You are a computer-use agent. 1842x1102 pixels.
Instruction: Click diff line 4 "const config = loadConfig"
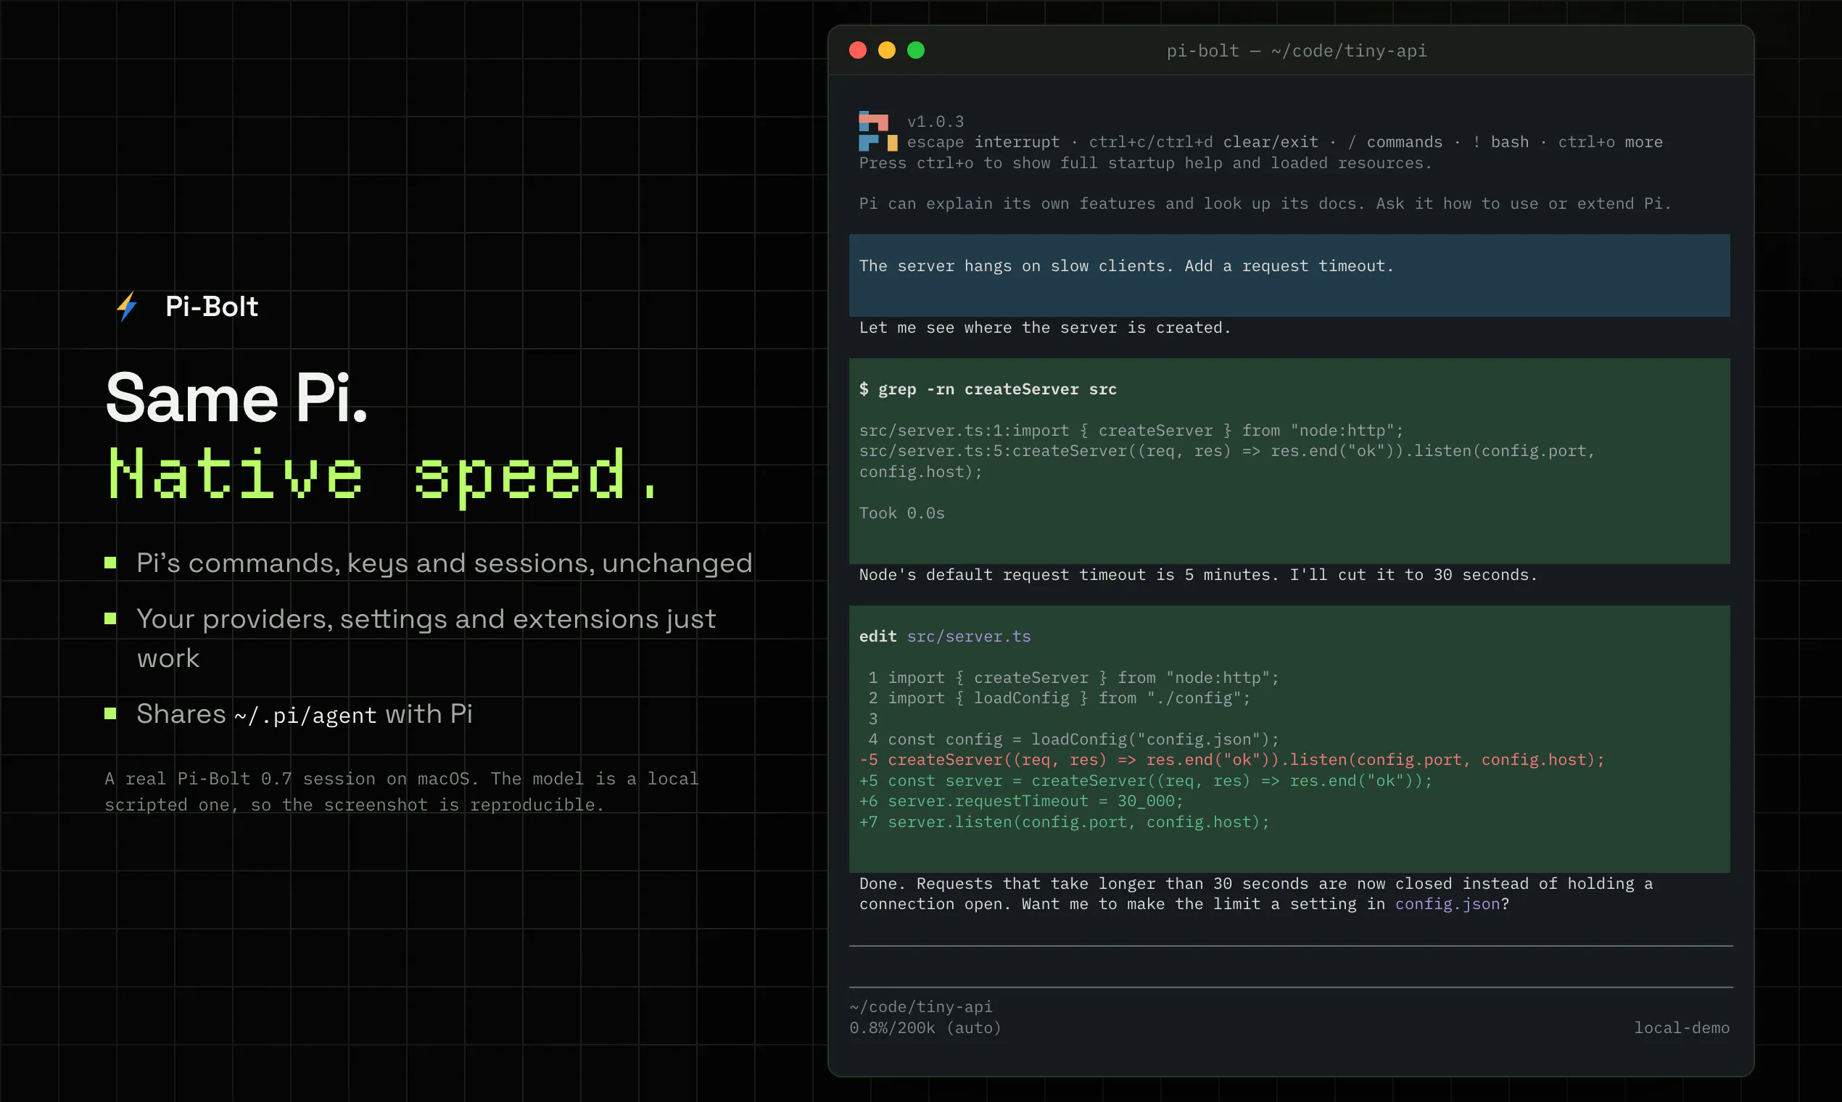[x=1073, y=739]
